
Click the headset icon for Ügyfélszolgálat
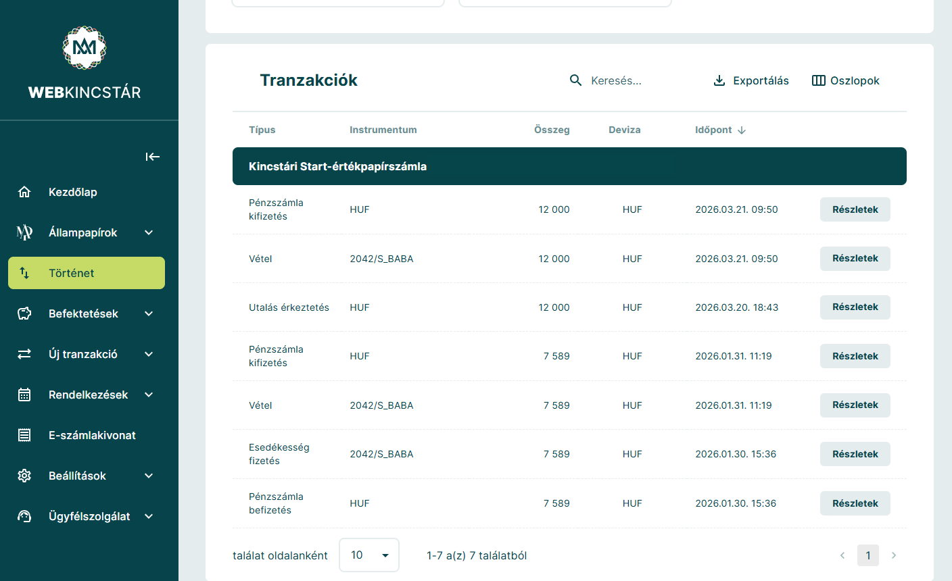(24, 516)
